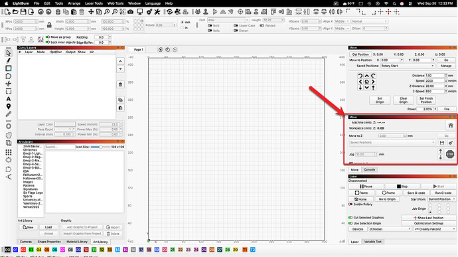
Task: Select the Edit Text tool
Action: [9, 99]
